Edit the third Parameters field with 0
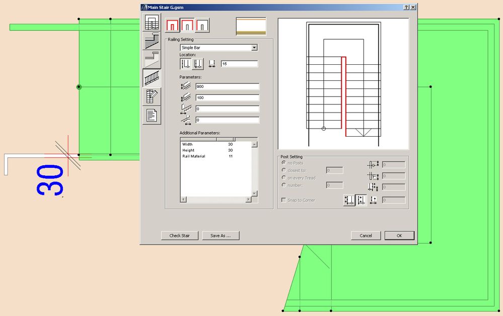The width and height of the screenshot is (503, 316). [228, 109]
